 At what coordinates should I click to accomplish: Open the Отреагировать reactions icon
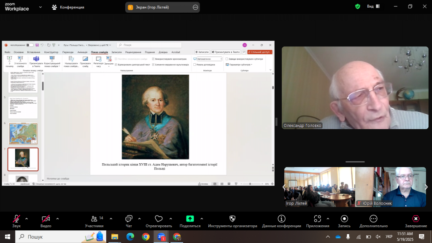click(x=159, y=219)
